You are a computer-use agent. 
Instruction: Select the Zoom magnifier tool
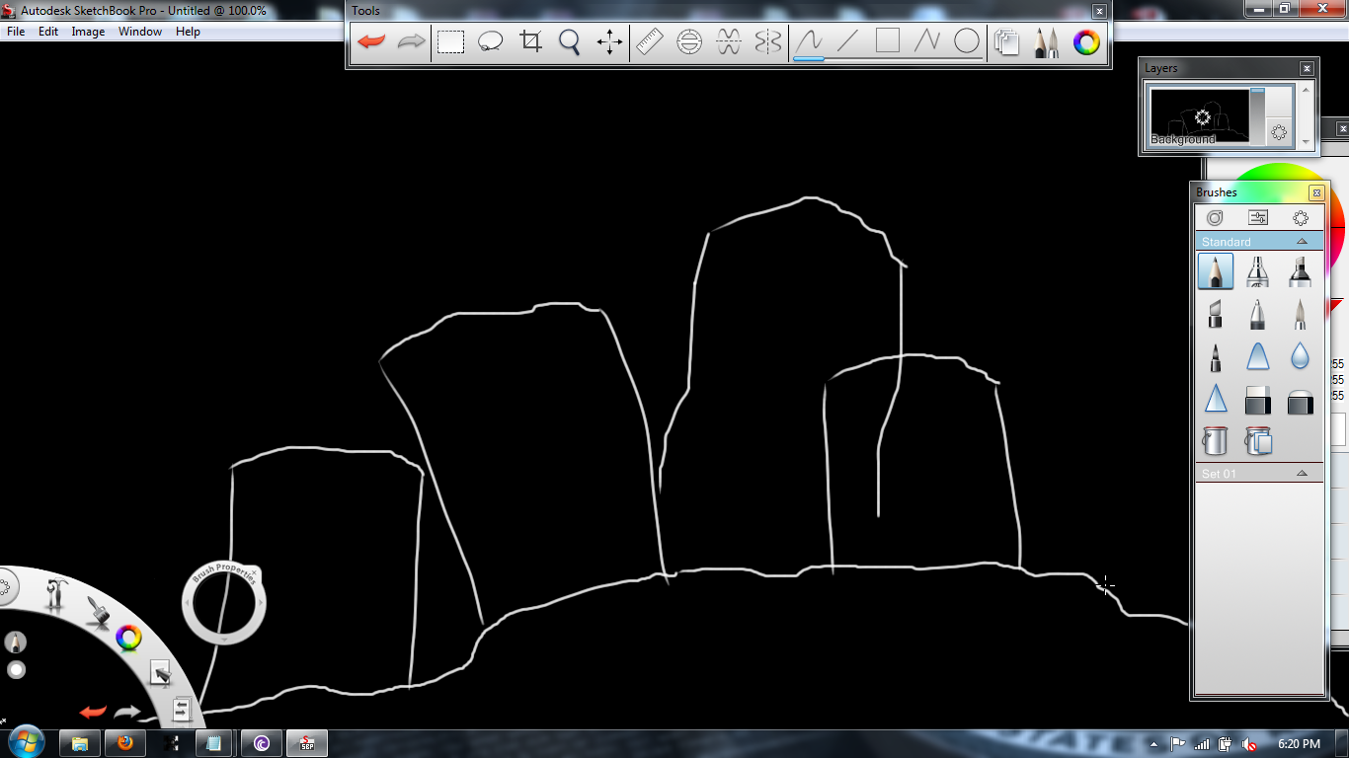(x=570, y=42)
